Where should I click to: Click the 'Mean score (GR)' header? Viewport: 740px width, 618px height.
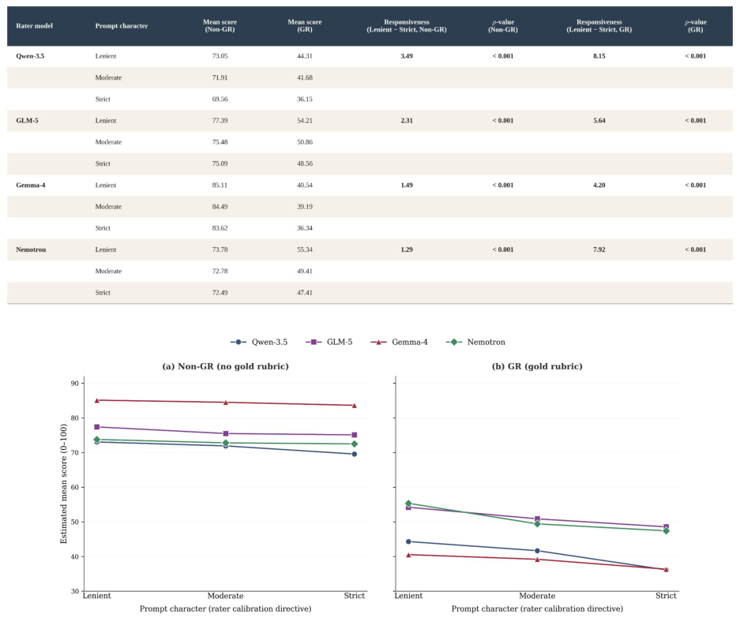tap(305, 26)
